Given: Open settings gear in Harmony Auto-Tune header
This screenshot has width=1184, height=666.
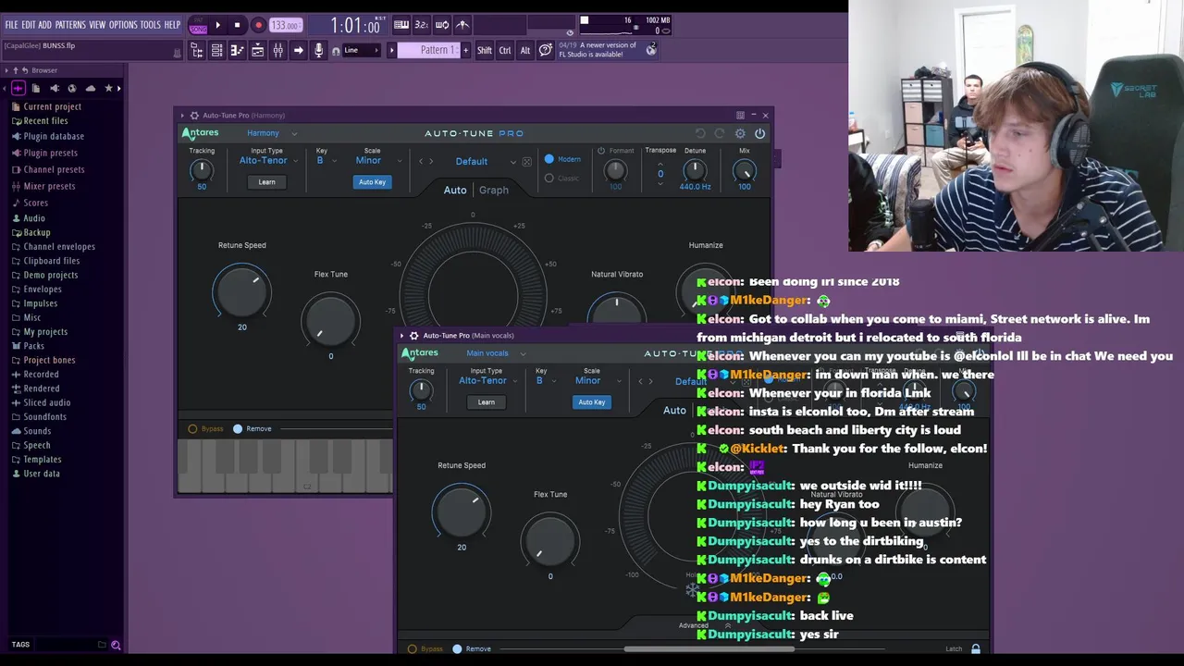Looking at the screenshot, I should tap(740, 133).
